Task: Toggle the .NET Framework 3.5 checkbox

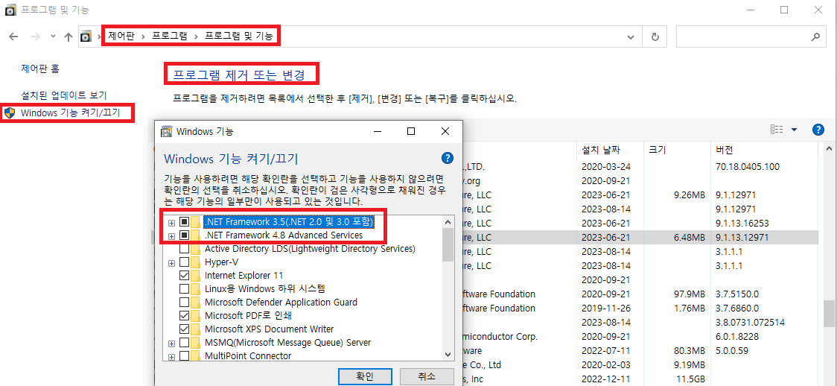Action: pos(184,221)
